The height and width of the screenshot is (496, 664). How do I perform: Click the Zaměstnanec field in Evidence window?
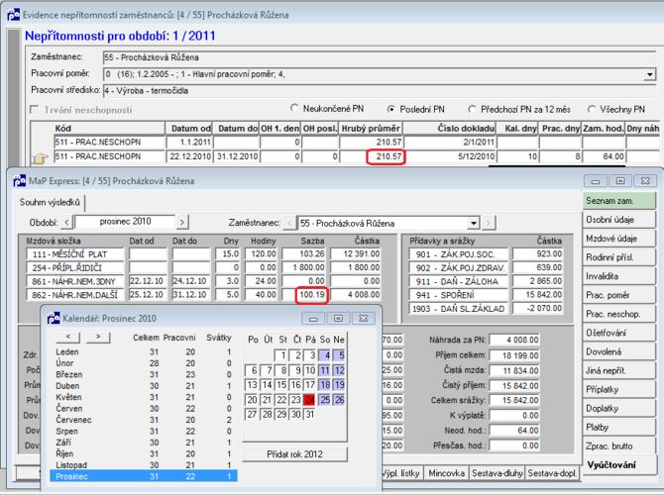(379, 57)
